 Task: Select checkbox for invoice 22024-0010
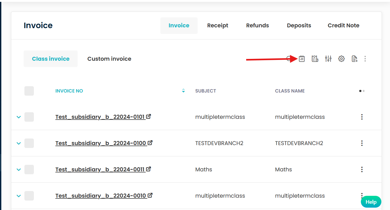[29, 196]
